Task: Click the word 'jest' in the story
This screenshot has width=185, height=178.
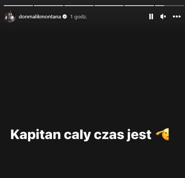Action: 139,135
